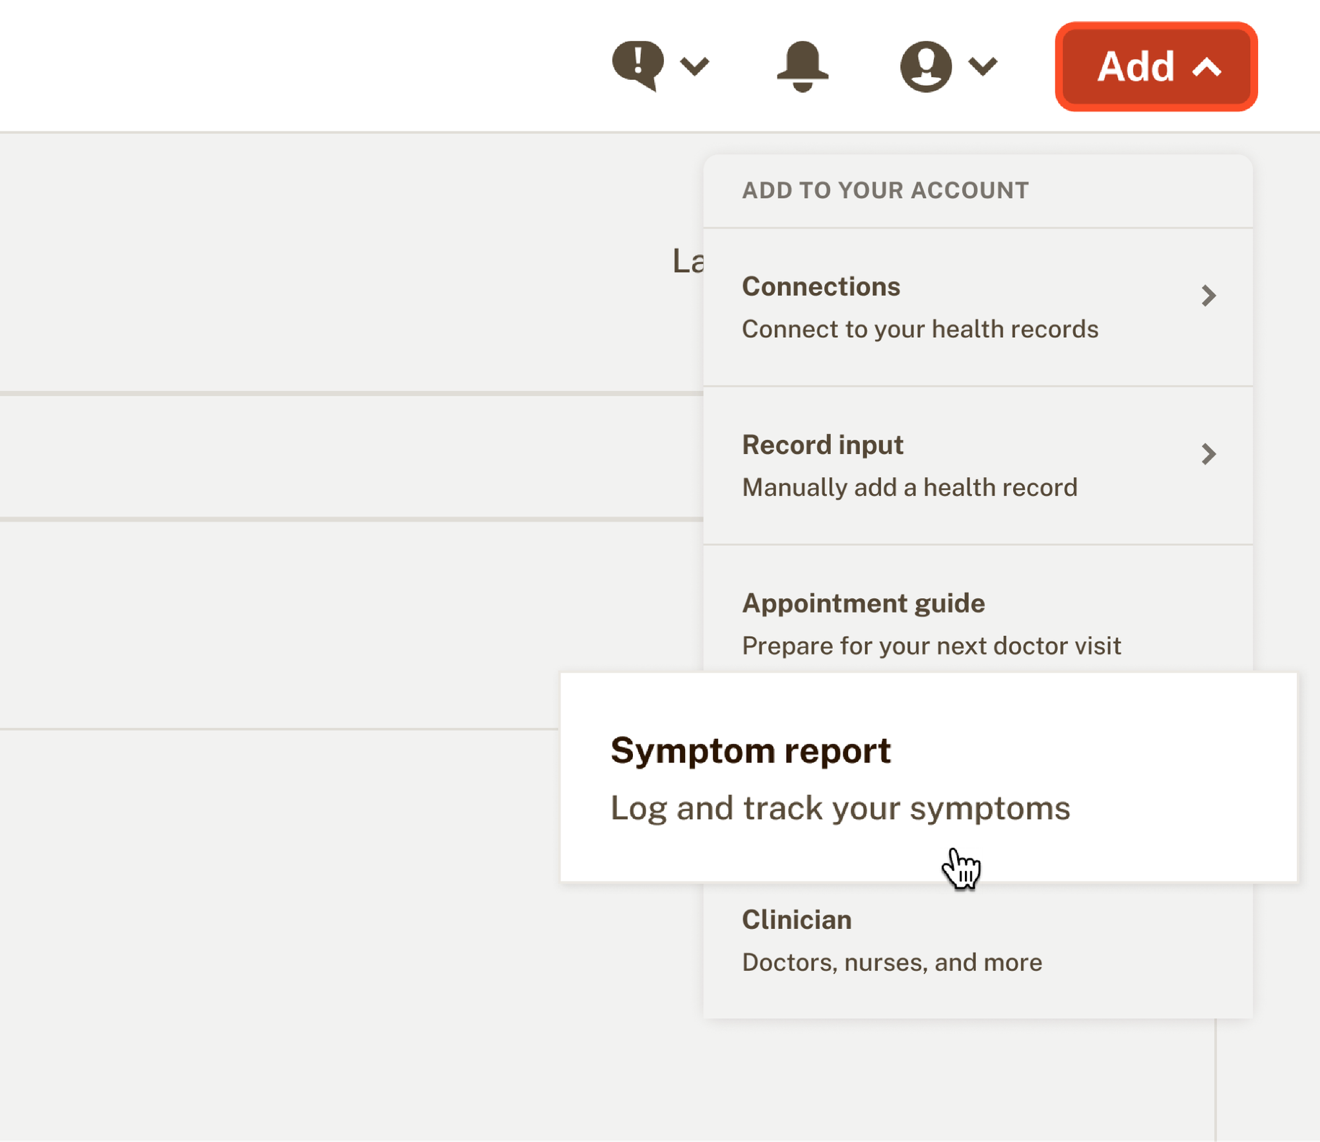Click the 'Add to your account' header
This screenshot has height=1142, width=1320.
point(885,191)
